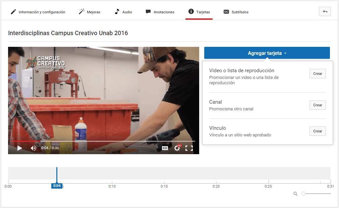Open the Agregar tarjeta dropdown
339x208 pixels.
pos(267,53)
